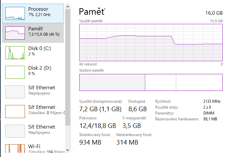Click inside the Využití paměti usage graph
Image resolution: width=226 pixels, height=157 pixels.
tap(151, 43)
